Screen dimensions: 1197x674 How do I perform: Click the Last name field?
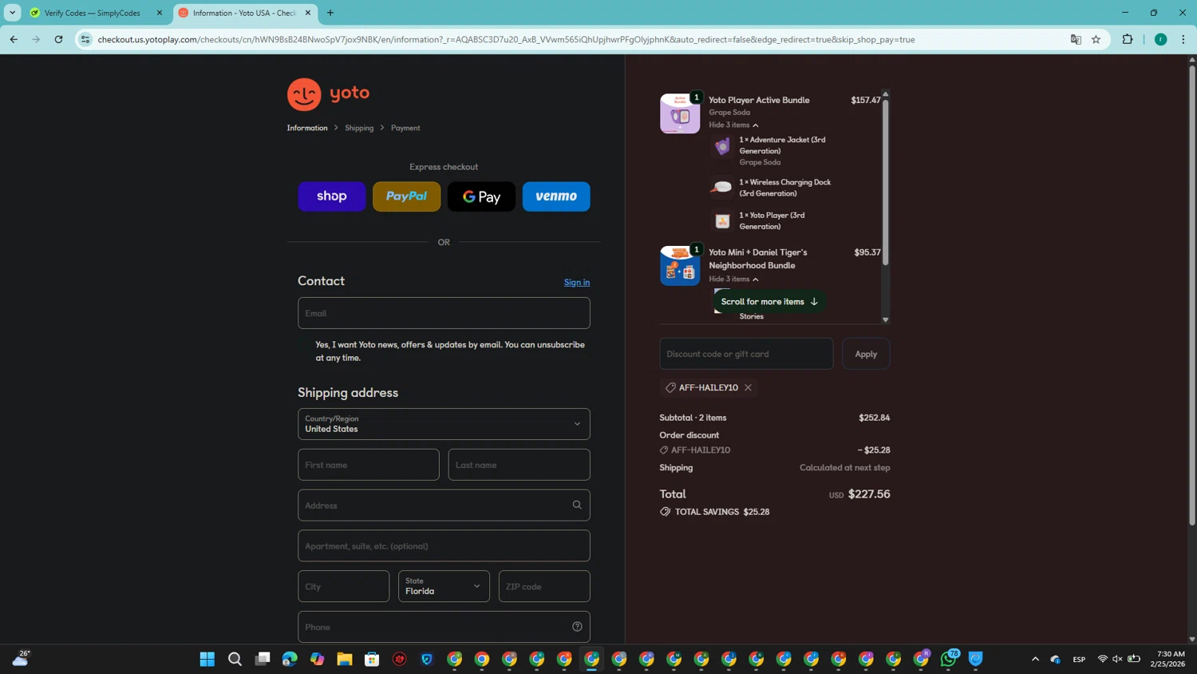click(x=519, y=465)
